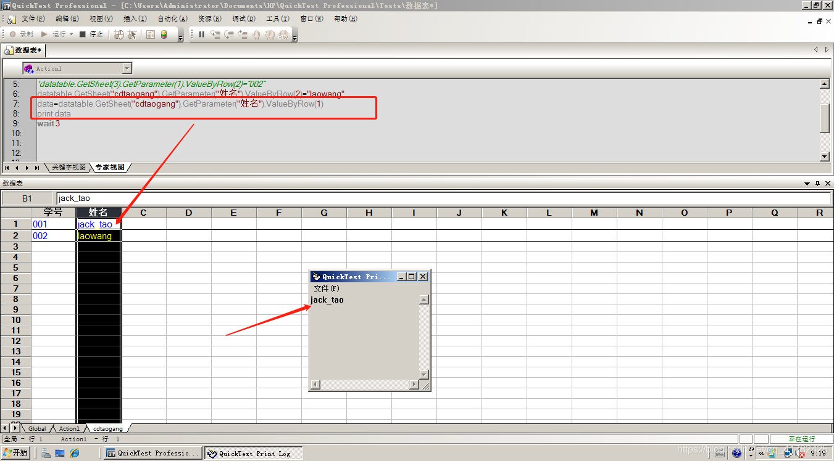Click data table panel dropdown arrow
Image resolution: width=834 pixels, height=461 pixels.
pyautogui.click(x=807, y=184)
